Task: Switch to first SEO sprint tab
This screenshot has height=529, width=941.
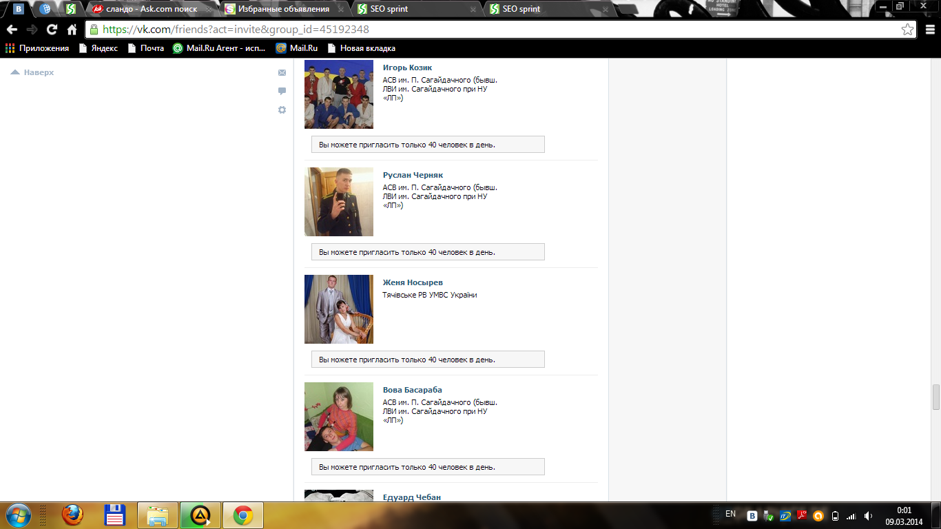Action: [415, 9]
